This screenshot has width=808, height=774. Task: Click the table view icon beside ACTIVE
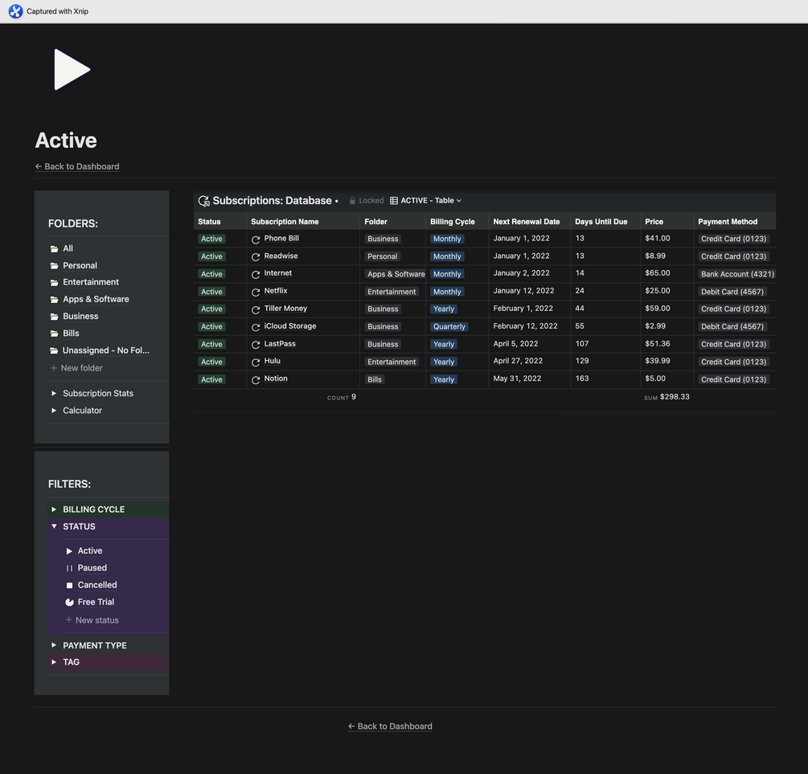pos(394,200)
